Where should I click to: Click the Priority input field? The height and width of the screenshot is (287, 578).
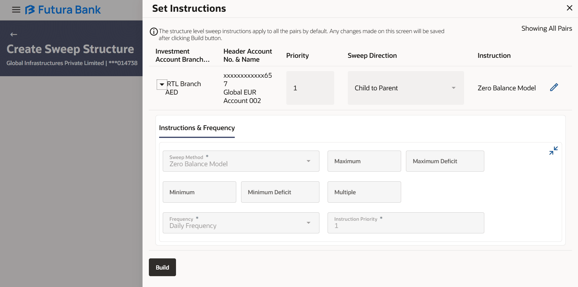[x=310, y=88]
